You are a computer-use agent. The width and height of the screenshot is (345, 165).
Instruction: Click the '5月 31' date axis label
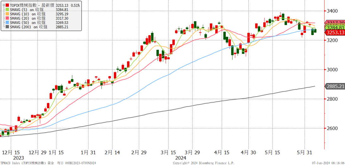305,152
